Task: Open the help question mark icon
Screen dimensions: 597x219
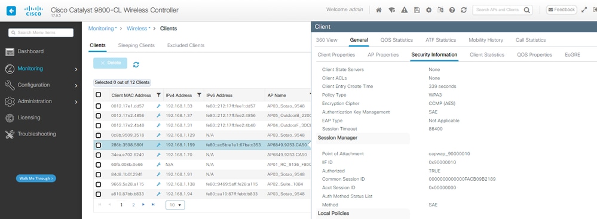Action: pos(452,10)
